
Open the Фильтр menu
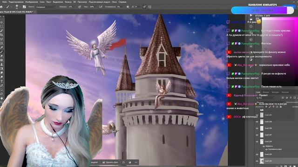[68, 2]
